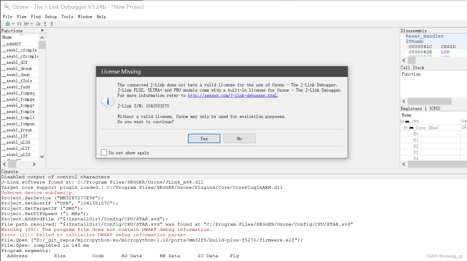Screen dimensions: 467x261
Task: Click No in License Missing dialog
Action: point(240,138)
